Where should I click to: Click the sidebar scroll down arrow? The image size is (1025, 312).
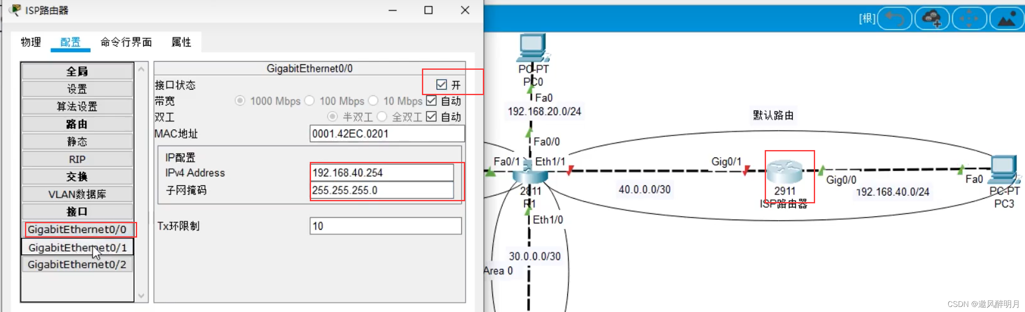(x=141, y=296)
